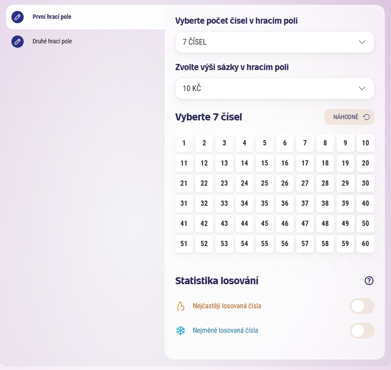Screen dimensions: 391x370
Task: Click the refresh arrow icon in Náhodně button
Action: [366, 117]
